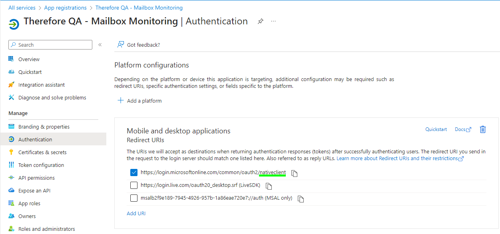Open App registrations from the breadcrumb
Viewport: 500px width, 234px height.
coord(65,7)
